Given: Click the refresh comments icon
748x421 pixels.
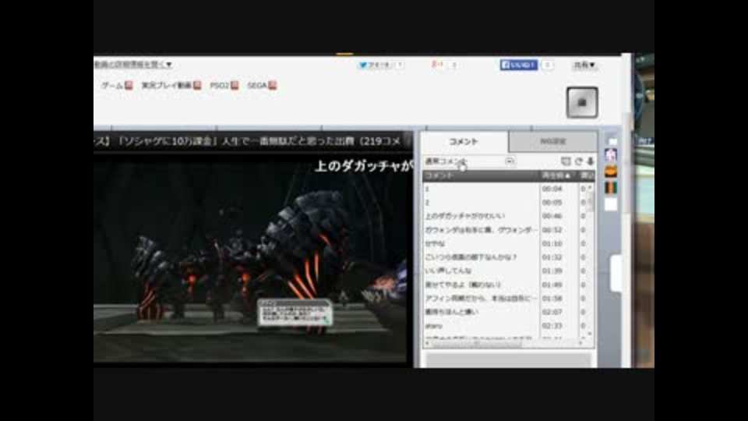Looking at the screenshot, I should 579,161.
